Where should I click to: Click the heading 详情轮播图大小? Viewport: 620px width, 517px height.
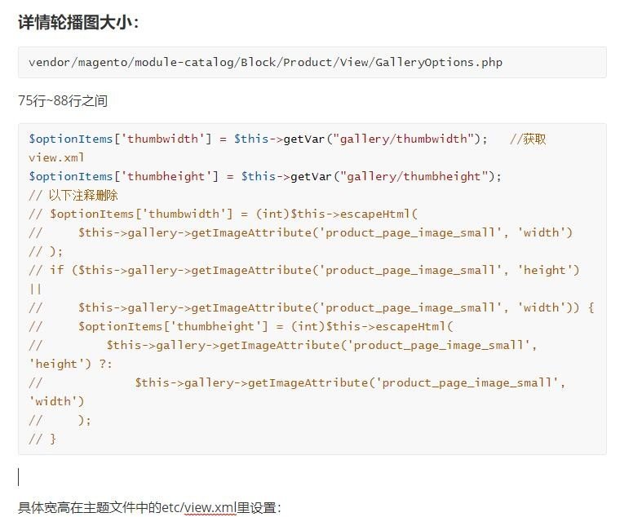(x=78, y=22)
